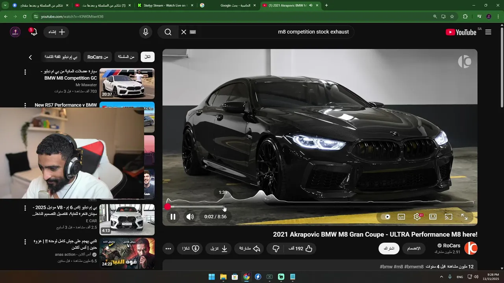
Task: Click the #bmwm8 hashtag in the description
Action: pyautogui.click(x=414, y=267)
